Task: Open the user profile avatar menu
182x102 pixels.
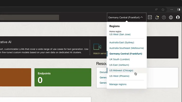Action: [x=178, y=17]
